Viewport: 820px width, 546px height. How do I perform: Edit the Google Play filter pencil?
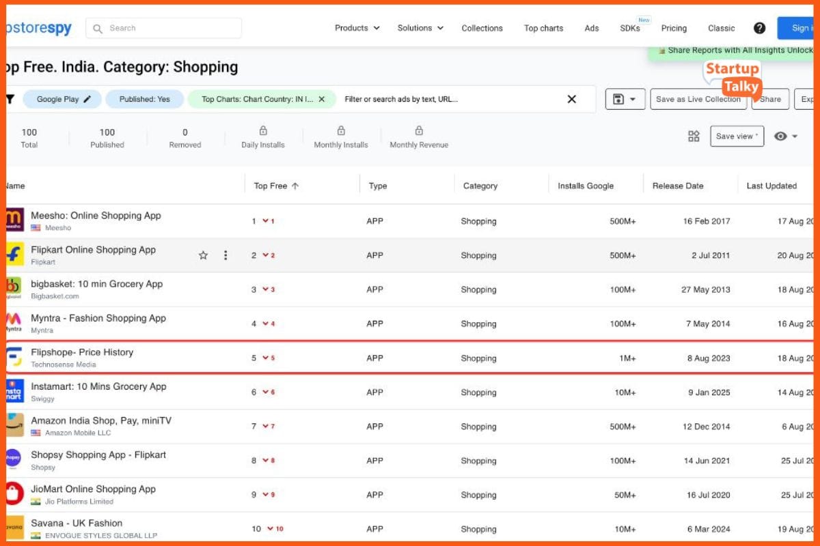tap(87, 99)
